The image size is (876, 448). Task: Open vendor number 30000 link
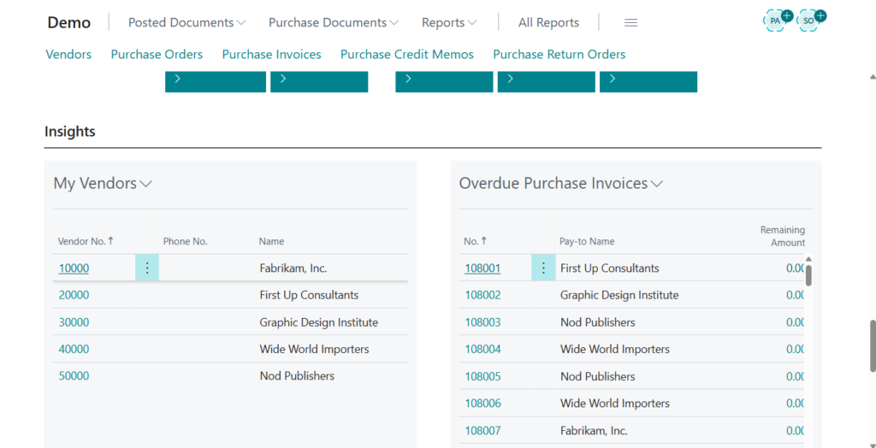point(74,322)
